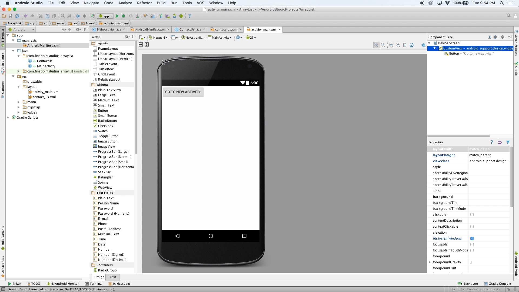Screen dimensions: 519x292
Task: Open the design editor settings gear
Action: pos(423,45)
